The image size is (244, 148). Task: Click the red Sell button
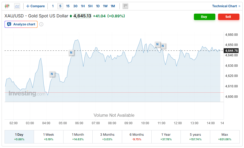point(228,17)
